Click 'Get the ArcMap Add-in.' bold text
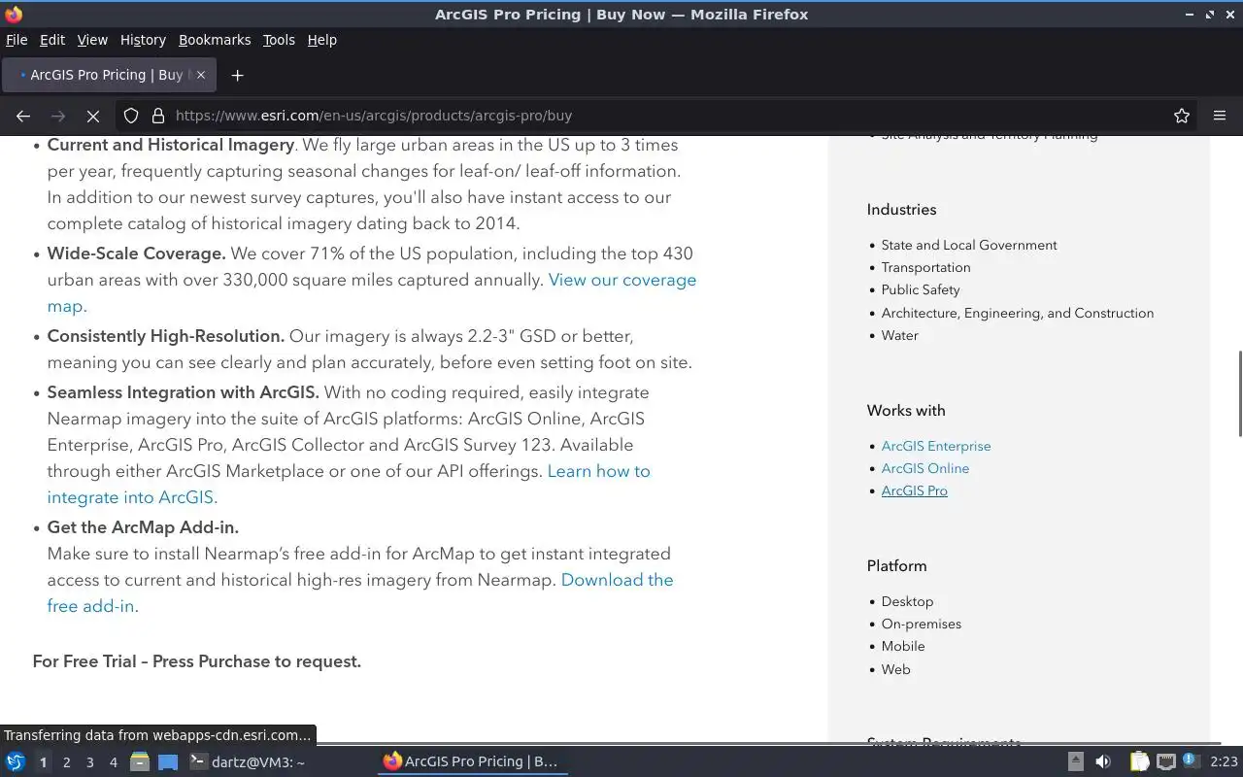 143,527
